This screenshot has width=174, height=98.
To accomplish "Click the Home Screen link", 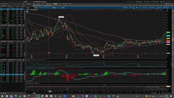I will coord(130,2).
